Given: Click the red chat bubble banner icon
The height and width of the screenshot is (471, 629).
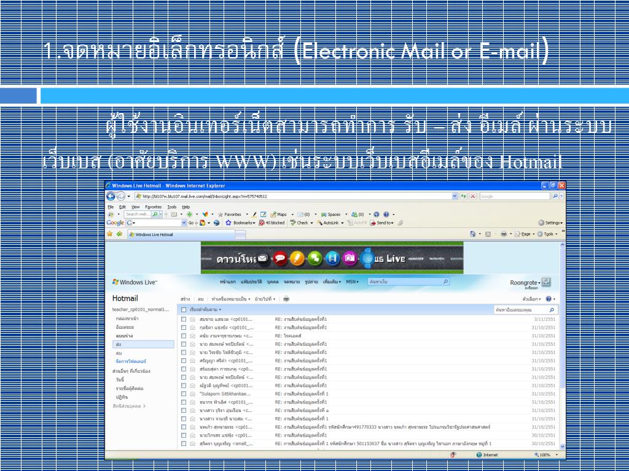Looking at the screenshot, I should click(x=279, y=259).
